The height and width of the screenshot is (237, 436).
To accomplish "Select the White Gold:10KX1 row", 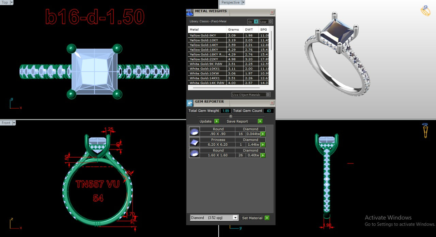I will [x=229, y=69].
